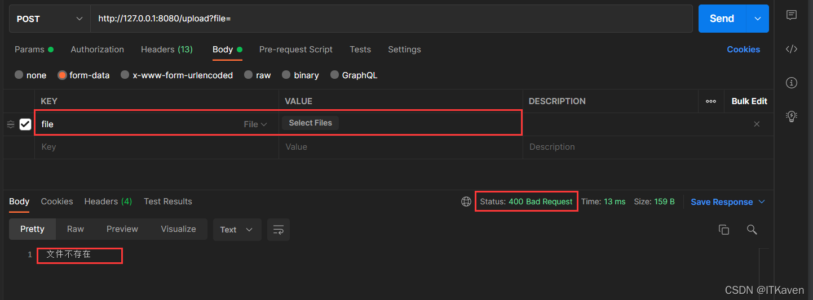813x300 pixels.
Task: Open the Text response format dropdown
Action: (x=237, y=230)
